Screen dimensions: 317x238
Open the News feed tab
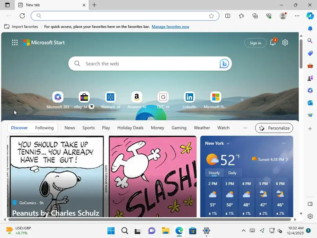[70, 128]
